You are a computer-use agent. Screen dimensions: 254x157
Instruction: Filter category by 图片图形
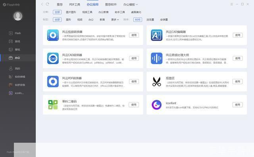point(71,12)
